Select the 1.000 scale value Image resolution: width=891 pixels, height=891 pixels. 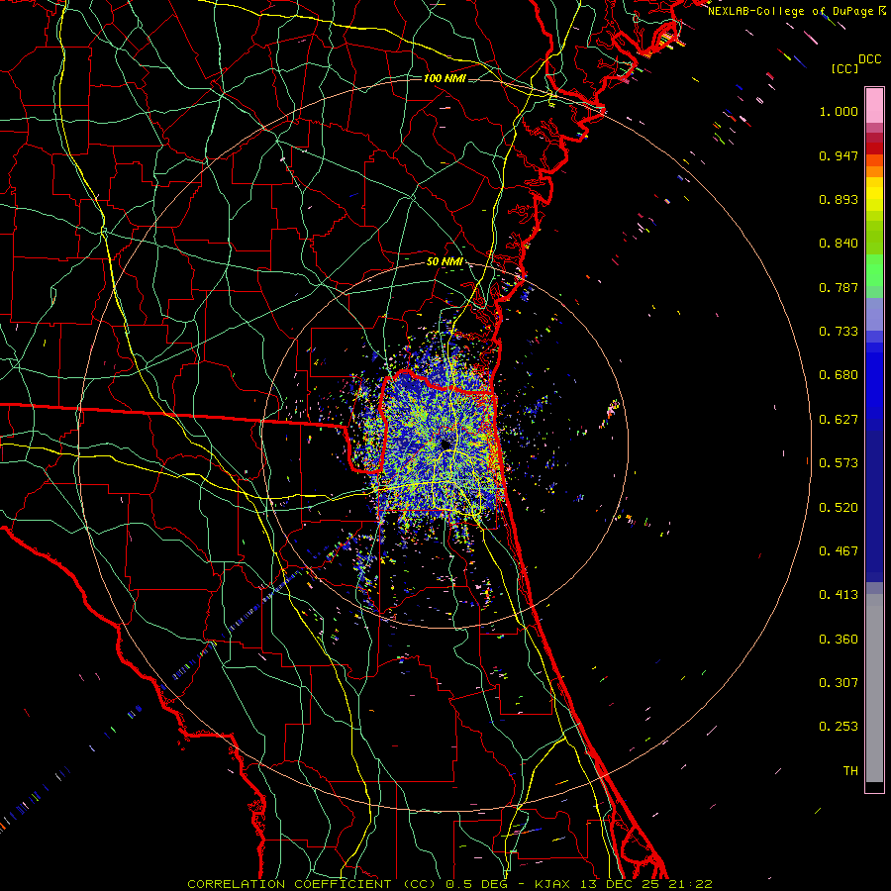[839, 111]
